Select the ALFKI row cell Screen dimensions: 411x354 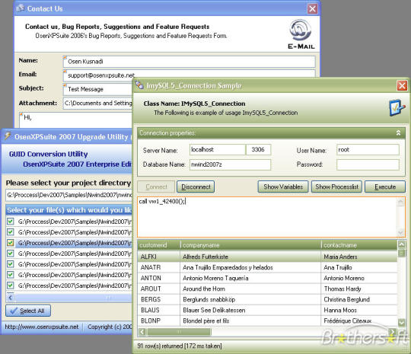(x=159, y=257)
